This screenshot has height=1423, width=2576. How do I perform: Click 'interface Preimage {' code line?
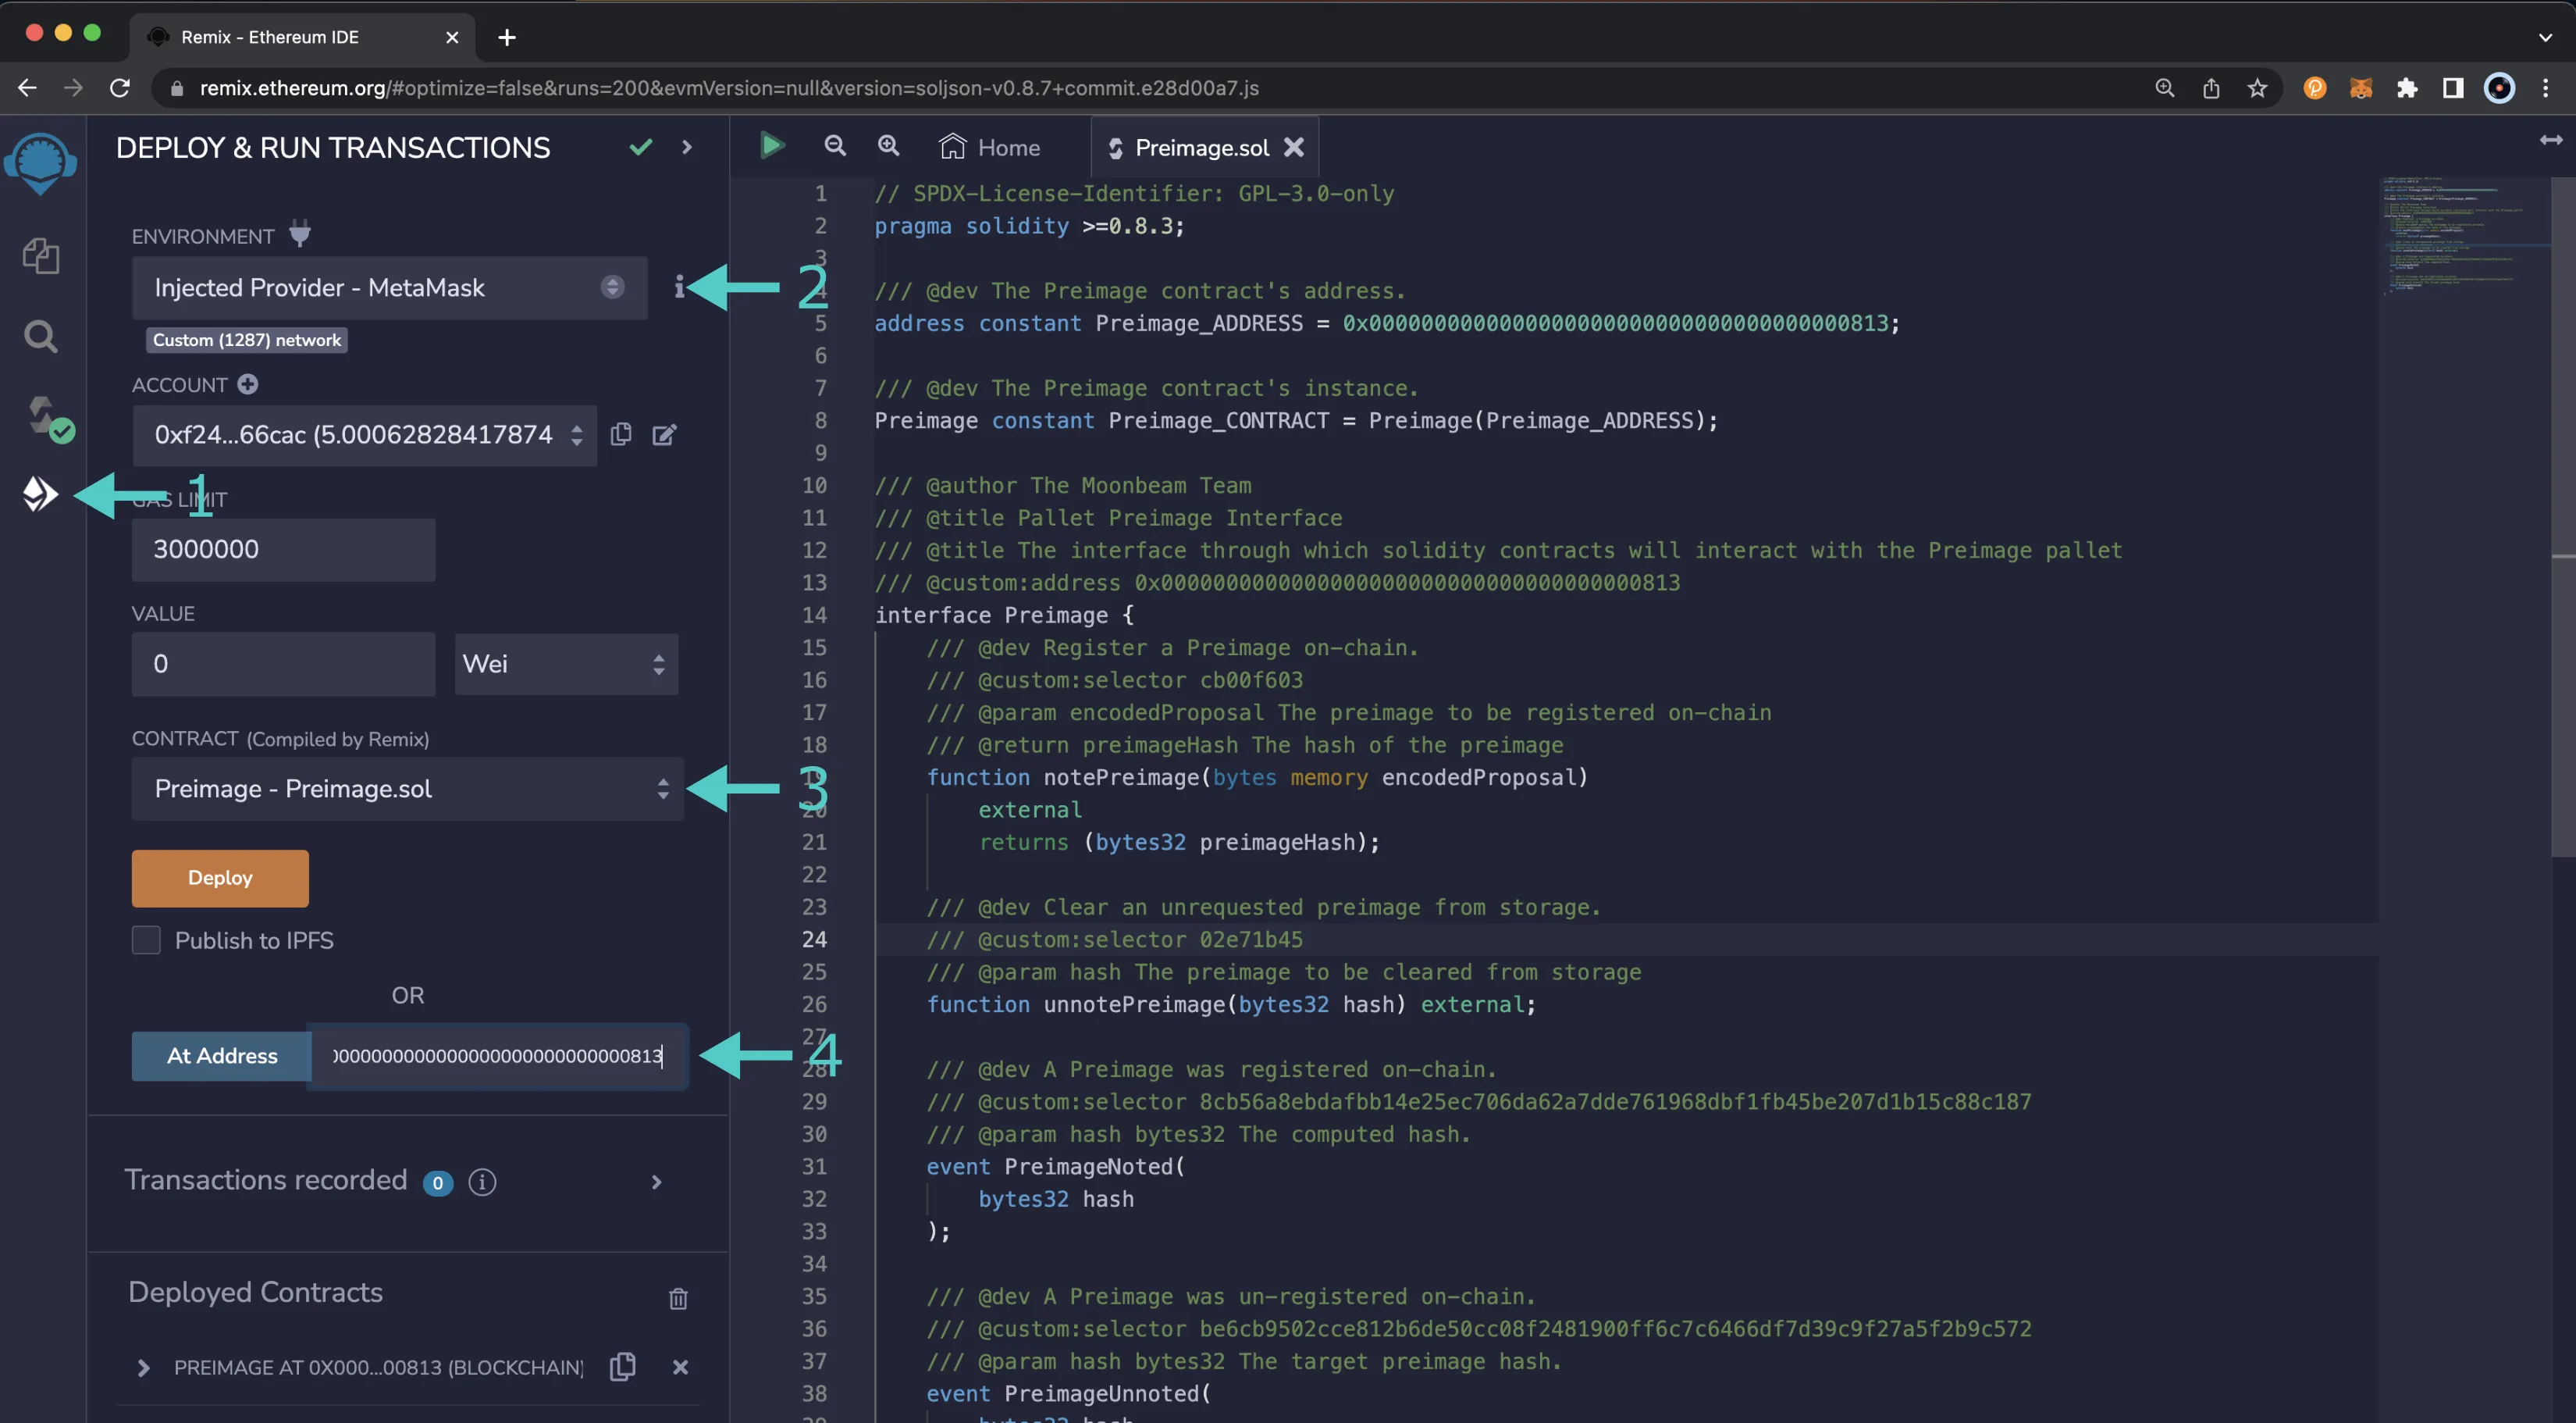point(1004,615)
